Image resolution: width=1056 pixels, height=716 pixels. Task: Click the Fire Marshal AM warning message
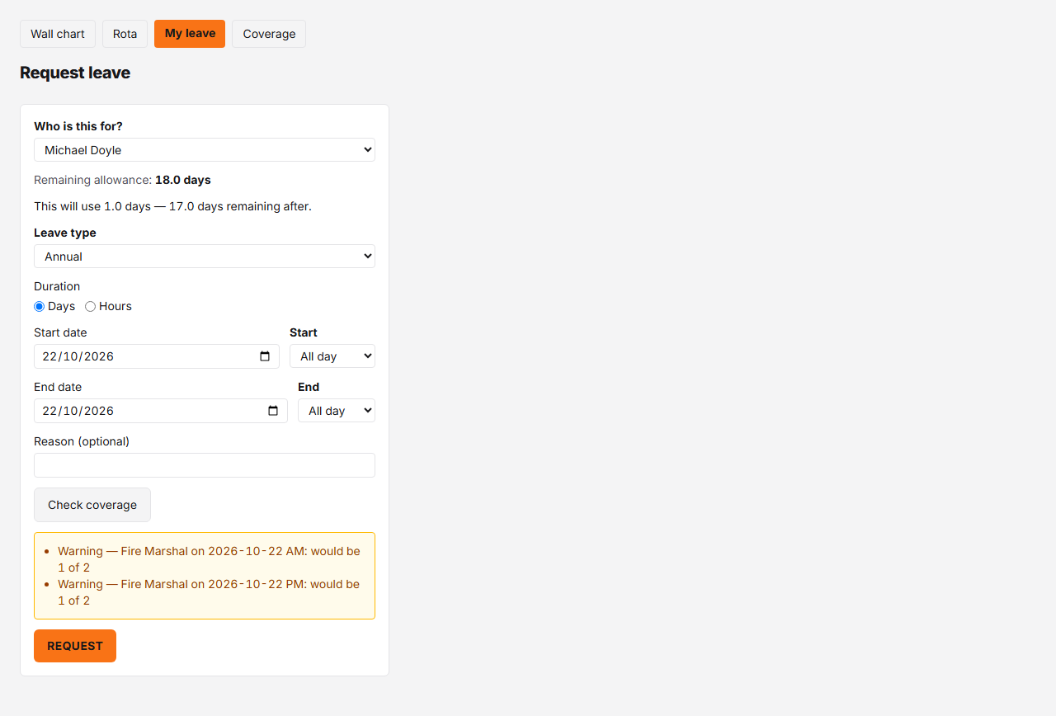(x=209, y=559)
